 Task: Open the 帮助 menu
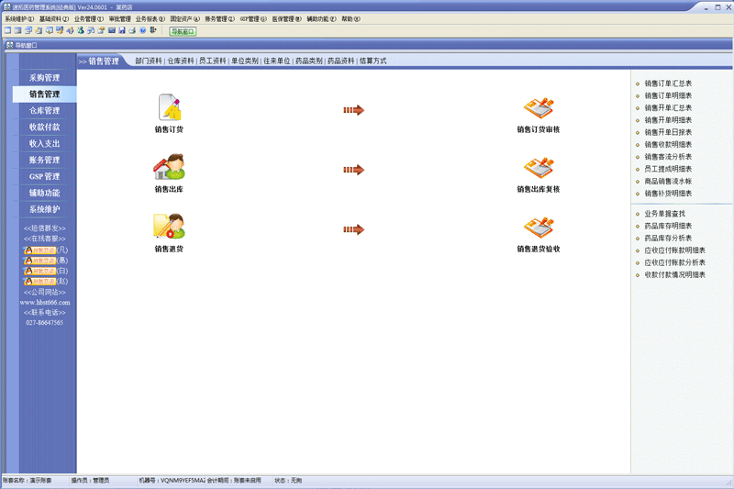350,19
